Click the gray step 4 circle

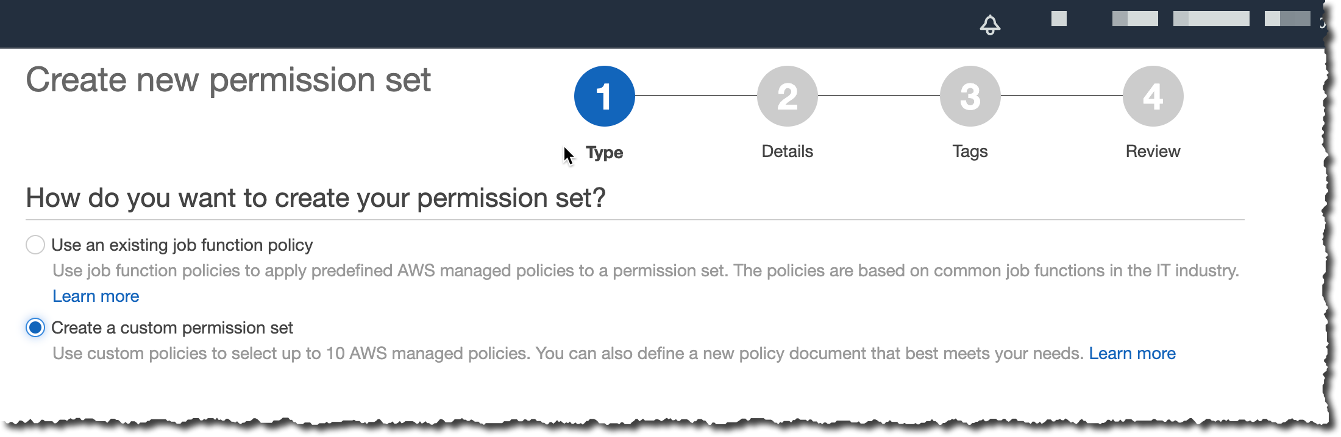(1153, 96)
